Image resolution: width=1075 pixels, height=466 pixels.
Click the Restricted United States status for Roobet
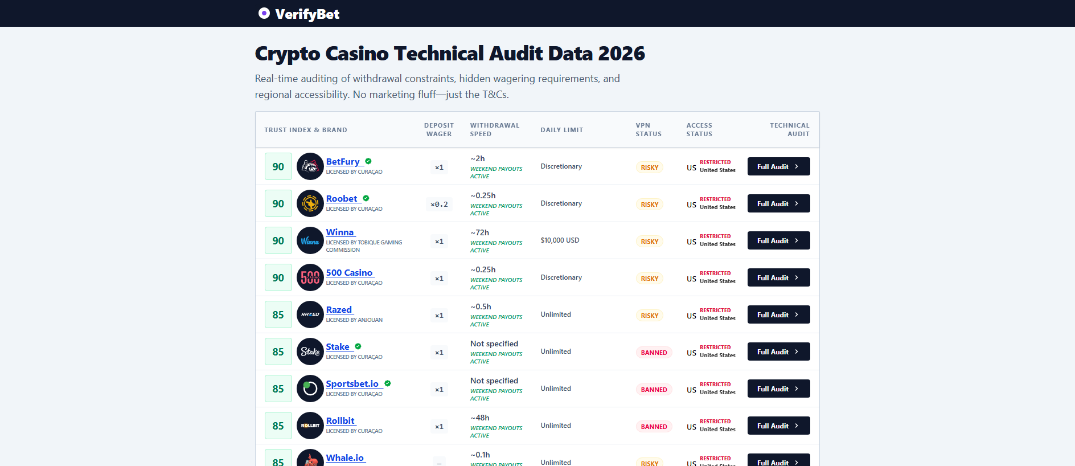tap(711, 203)
